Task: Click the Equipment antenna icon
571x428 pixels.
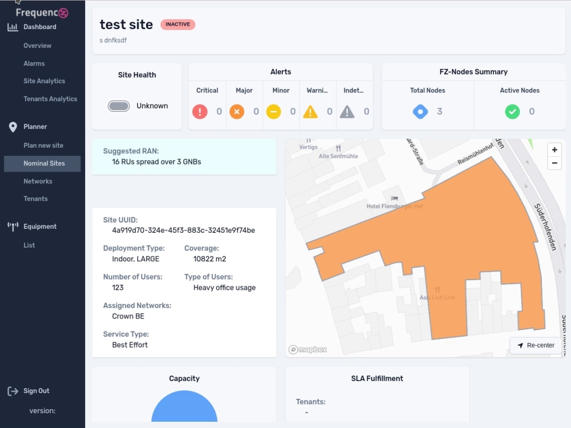Action: tap(13, 227)
